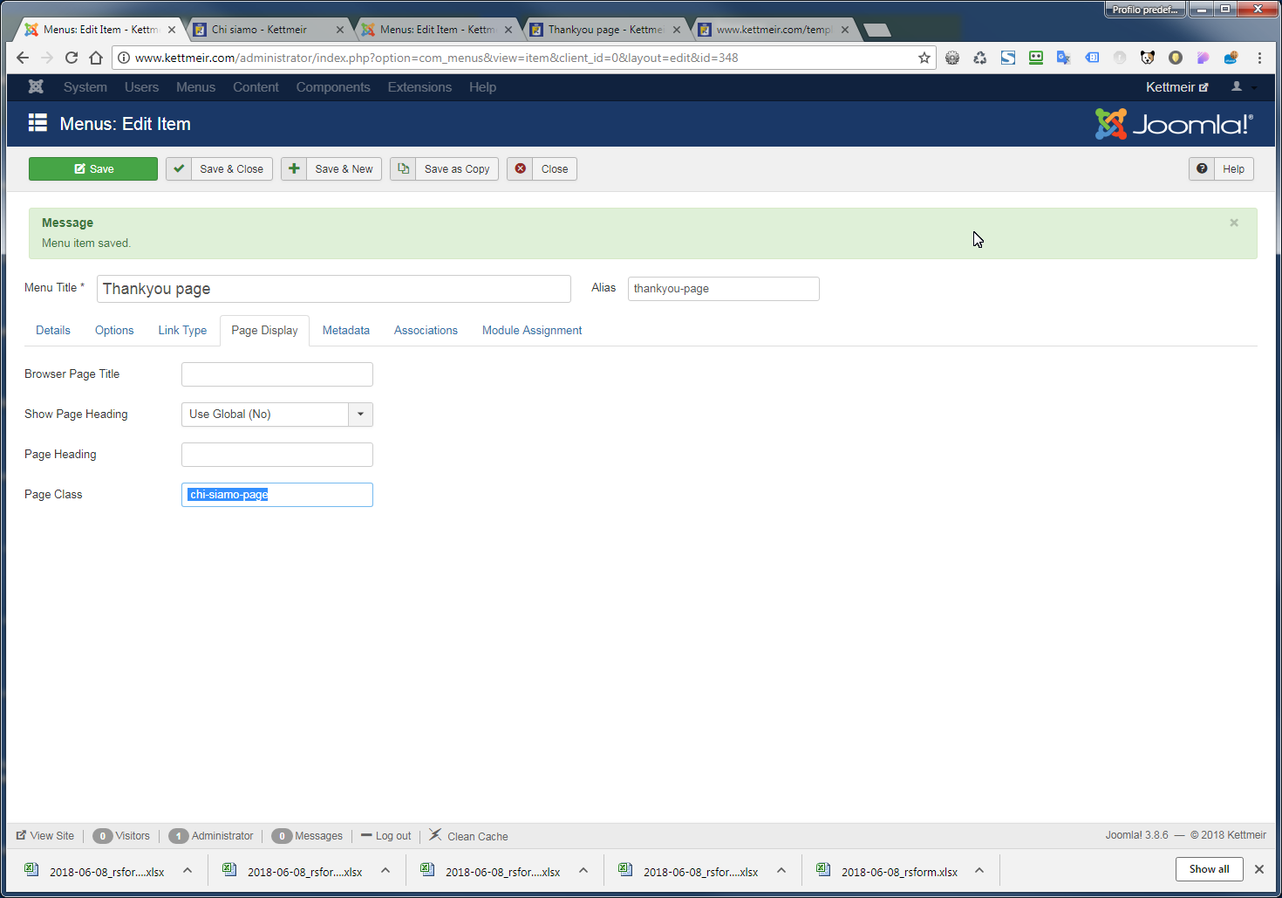The width and height of the screenshot is (1282, 898).
Task: Bookmark page with the star icon
Action: (x=924, y=58)
